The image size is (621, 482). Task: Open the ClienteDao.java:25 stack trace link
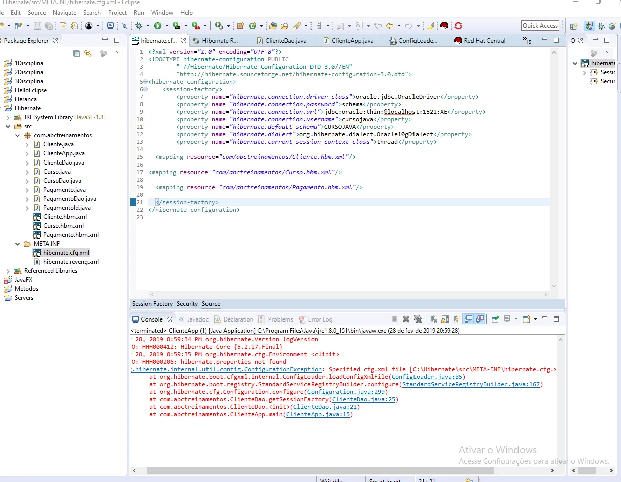[364, 399]
